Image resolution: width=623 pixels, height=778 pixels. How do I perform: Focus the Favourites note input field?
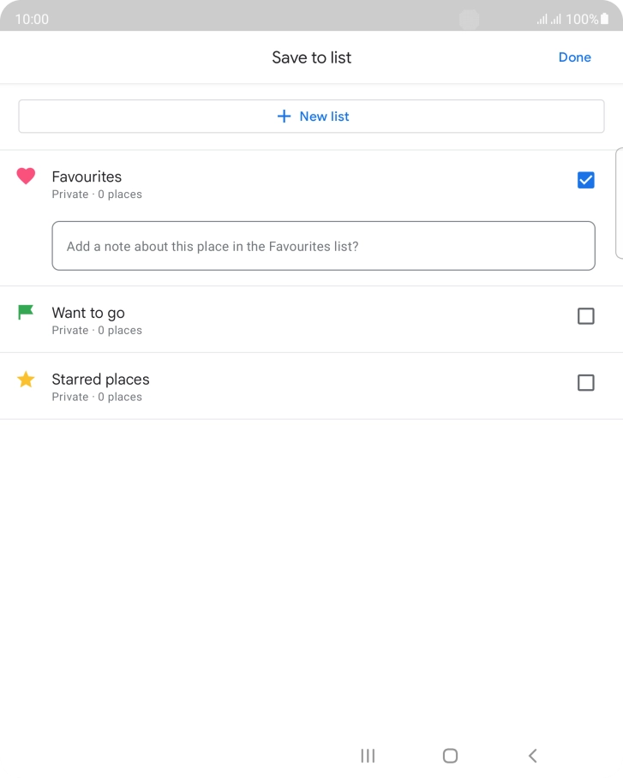tap(323, 246)
